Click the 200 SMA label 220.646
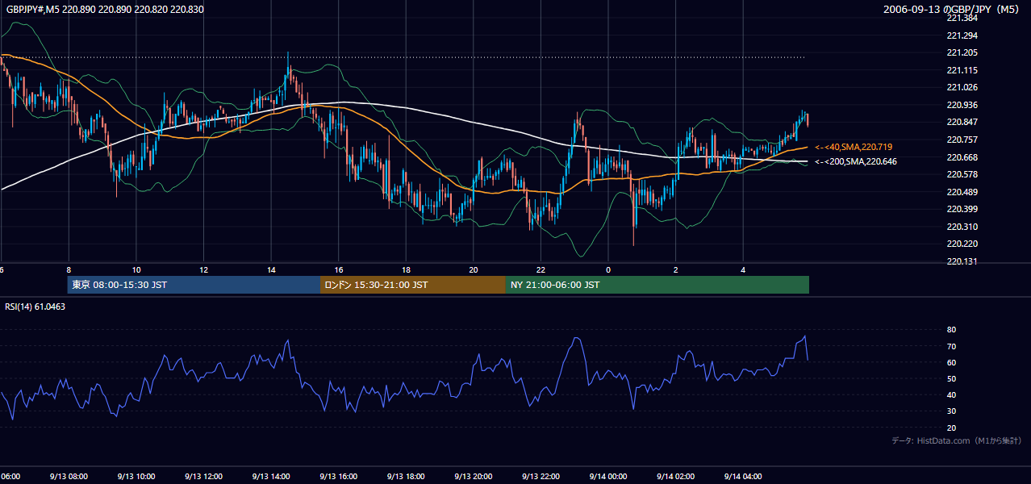Image resolution: width=1031 pixels, height=484 pixels. (855, 162)
